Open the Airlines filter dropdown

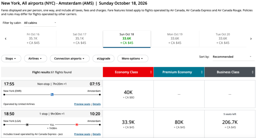point(35,58)
